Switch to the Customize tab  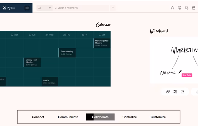158,117
